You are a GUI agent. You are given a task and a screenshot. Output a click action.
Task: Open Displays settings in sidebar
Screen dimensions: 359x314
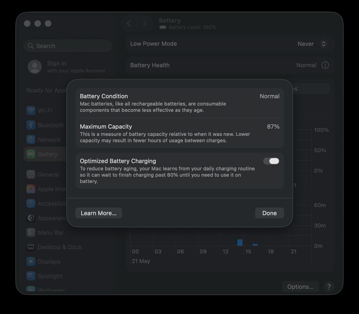(x=44, y=261)
